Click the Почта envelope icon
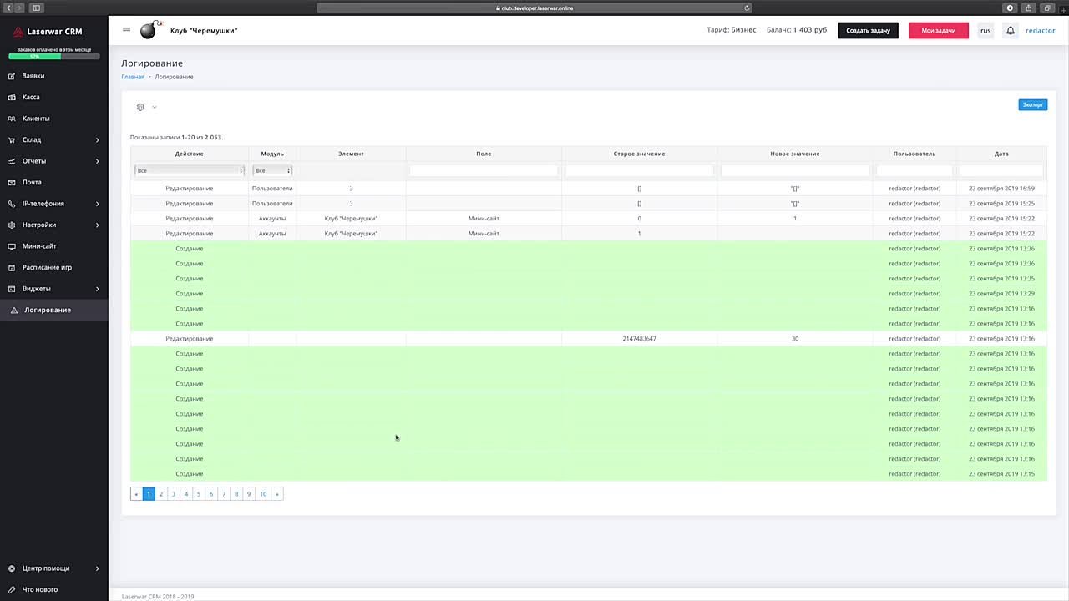Viewport: 1069px width, 601px height. (12, 182)
